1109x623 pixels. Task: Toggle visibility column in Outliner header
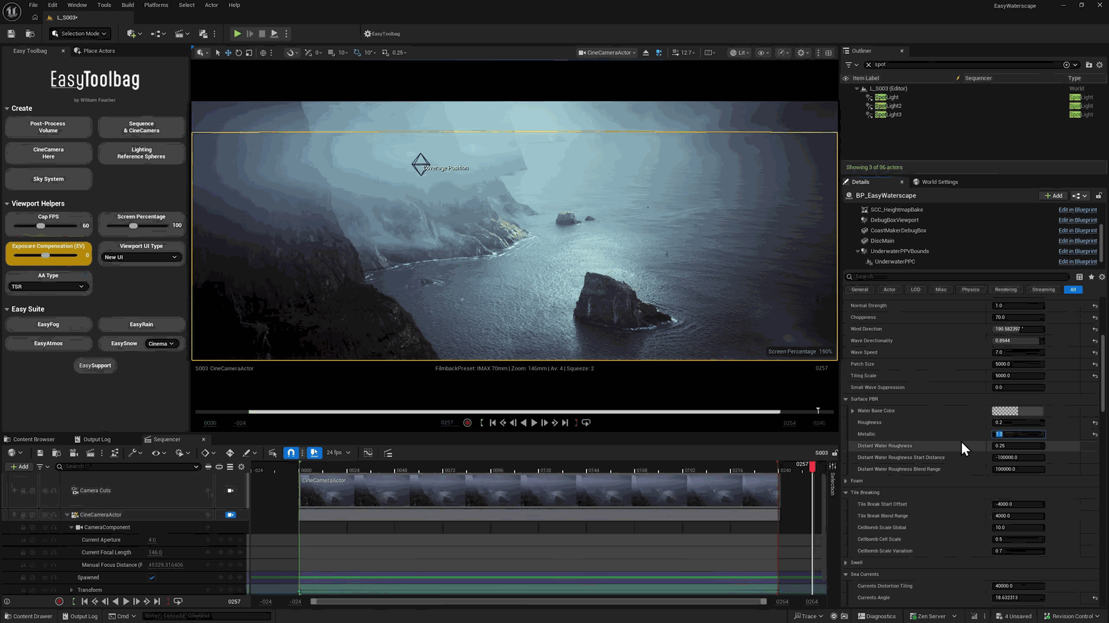click(846, 78)
